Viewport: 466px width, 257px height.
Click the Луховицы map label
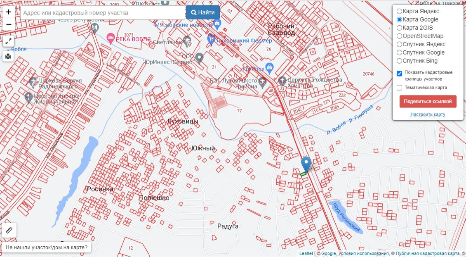point(183,121)
